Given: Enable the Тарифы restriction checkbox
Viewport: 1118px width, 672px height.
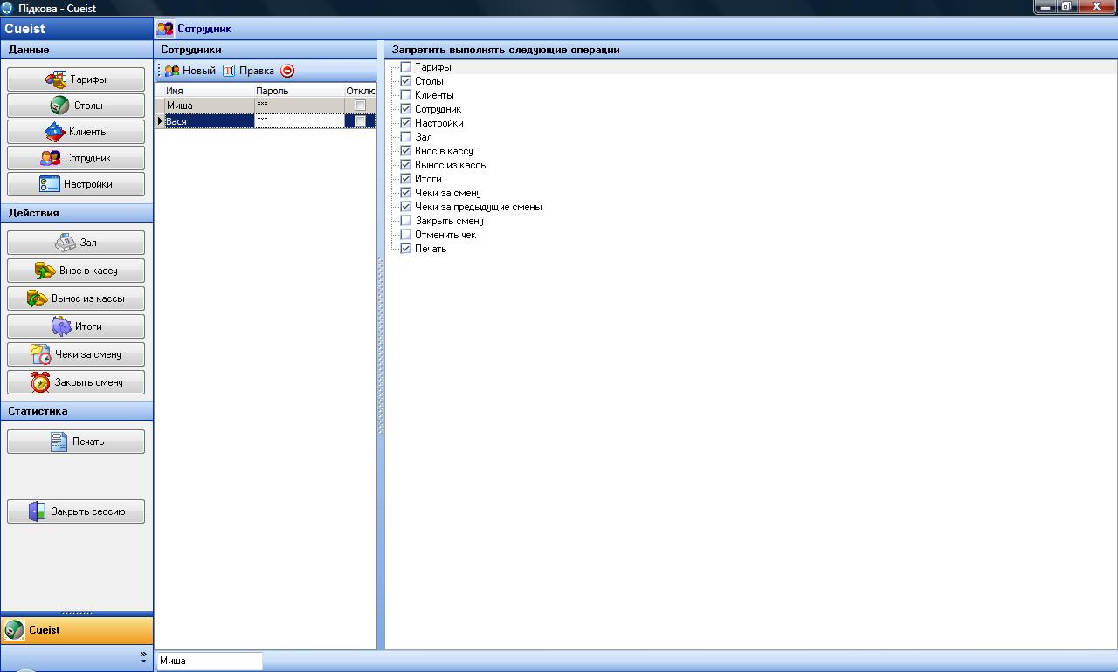Looking at the screenshot, I should (x=405, y=67).
